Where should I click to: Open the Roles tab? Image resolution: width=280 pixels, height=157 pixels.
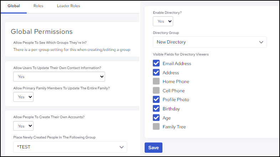pyautogui.click(x=38, y=6)
